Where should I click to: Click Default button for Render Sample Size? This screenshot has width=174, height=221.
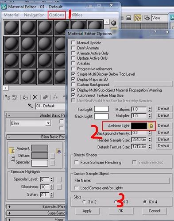pos(163,139)
